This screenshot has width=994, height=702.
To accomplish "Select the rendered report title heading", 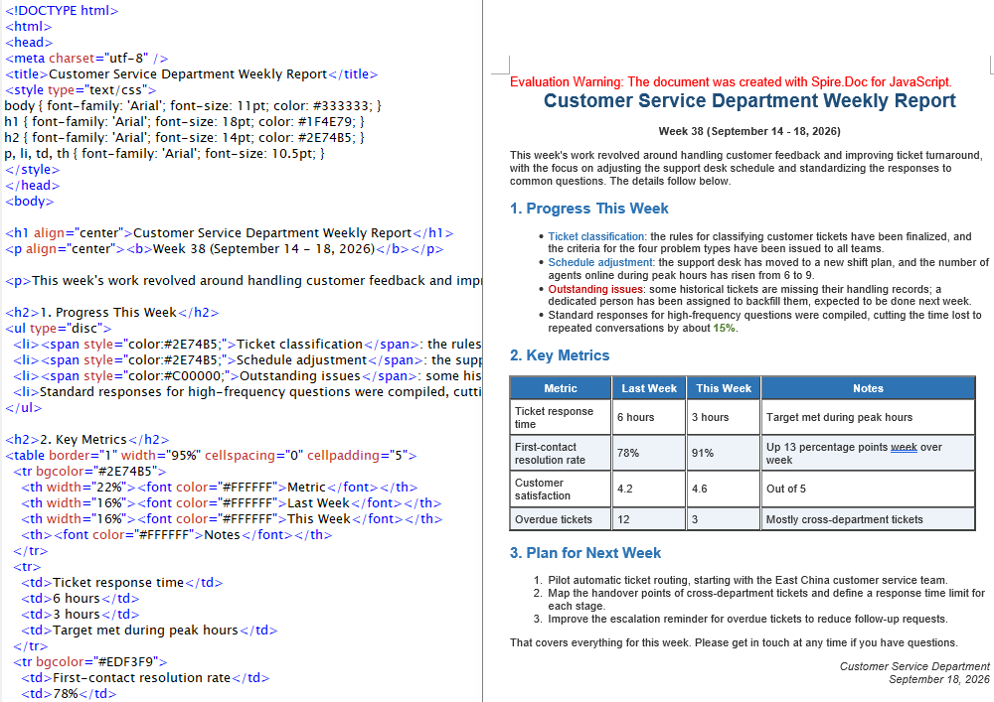I will click(x=749, y=100).
